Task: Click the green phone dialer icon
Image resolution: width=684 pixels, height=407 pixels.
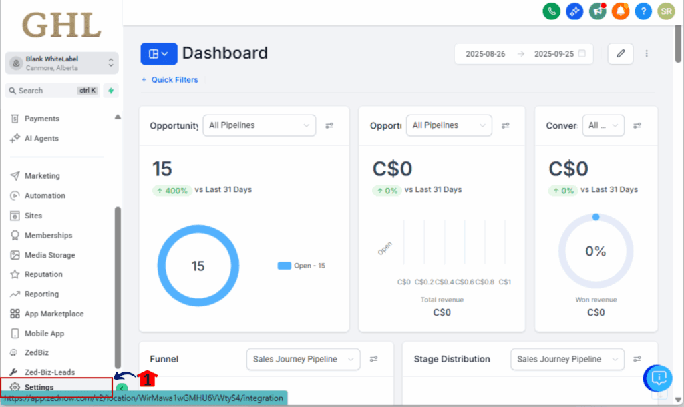Action: [x=551, y=11]
